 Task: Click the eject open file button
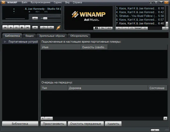[x=35, y=28]
